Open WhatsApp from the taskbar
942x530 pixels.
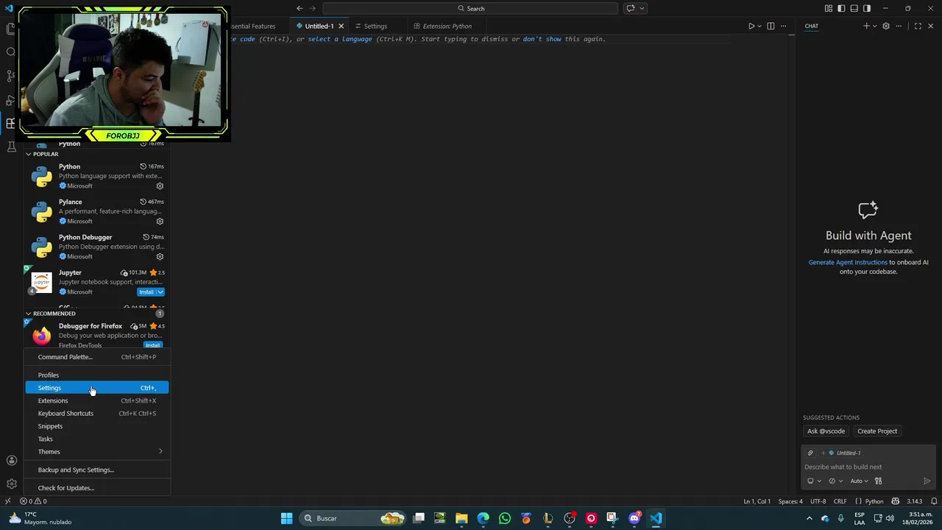coord(504,518)
